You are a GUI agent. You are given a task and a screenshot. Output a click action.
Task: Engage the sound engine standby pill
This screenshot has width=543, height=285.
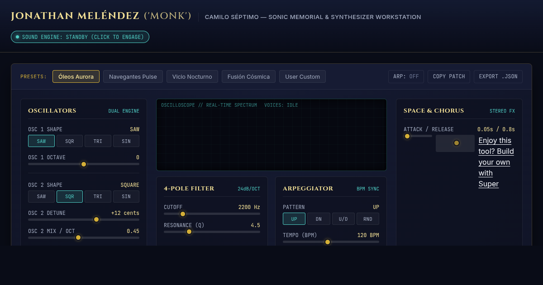coord(80,37)
